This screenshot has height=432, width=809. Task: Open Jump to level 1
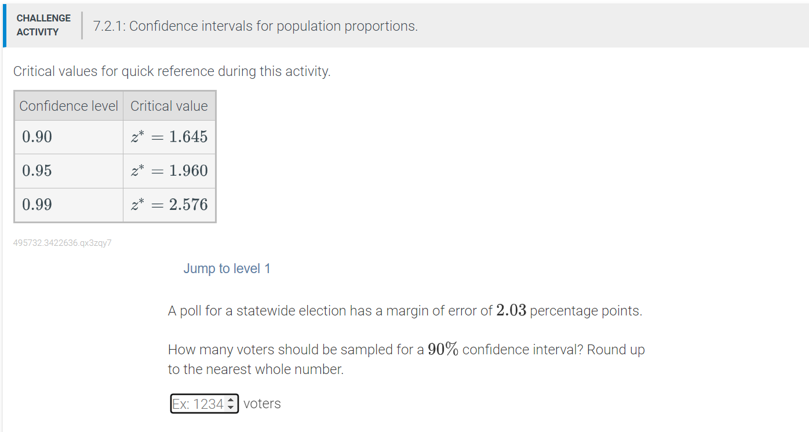(x=227, y=268)
